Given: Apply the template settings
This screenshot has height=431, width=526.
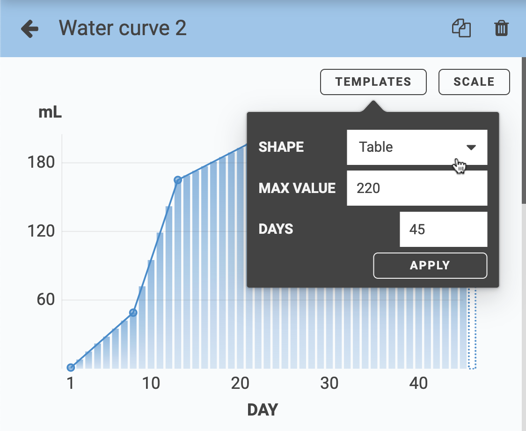Looking at the screenshot, I should tap(430, 265).
